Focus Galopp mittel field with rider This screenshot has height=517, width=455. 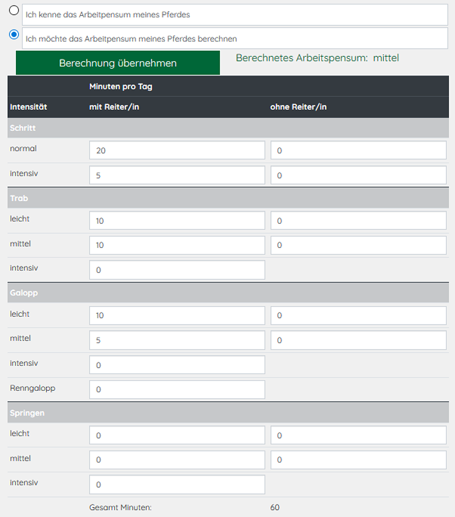177,340
